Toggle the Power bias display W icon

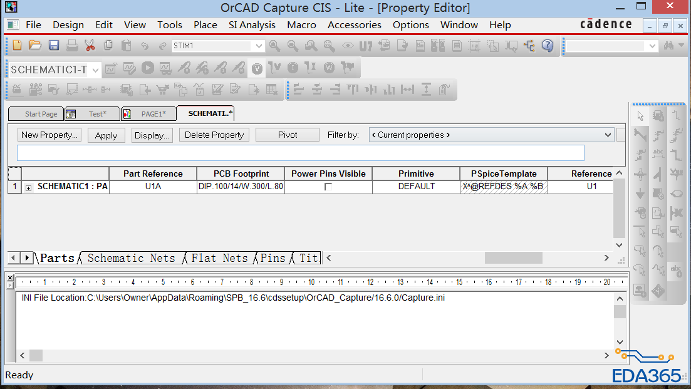tap(329, 68)
